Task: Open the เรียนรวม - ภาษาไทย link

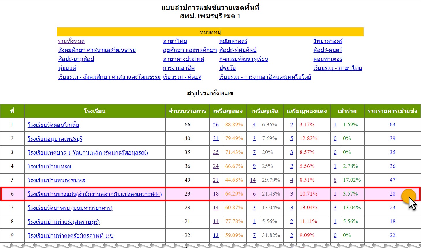Action: (338, 68)
